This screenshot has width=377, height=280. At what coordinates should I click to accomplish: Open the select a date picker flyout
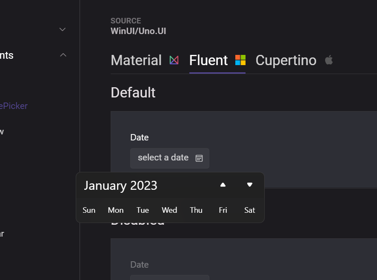click(169, 158)
